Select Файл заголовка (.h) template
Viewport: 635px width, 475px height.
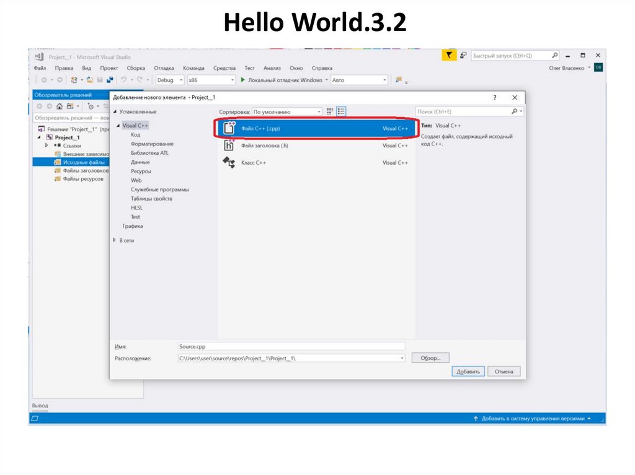(316, 146)
